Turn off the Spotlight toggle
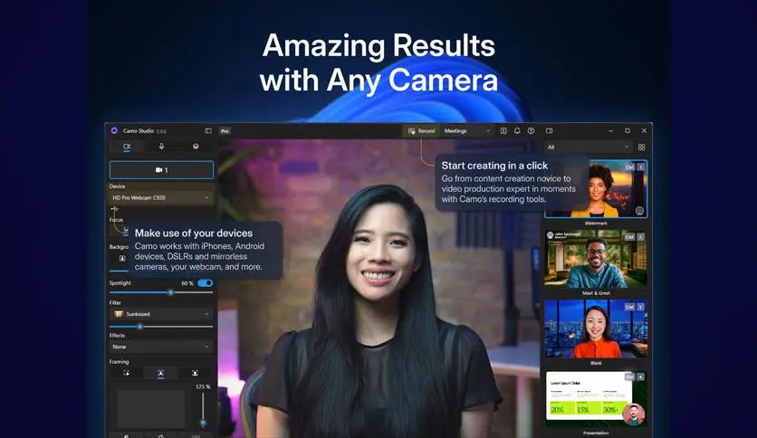The width and height of the screenshot is (757, 438). [x=206, y=283]
